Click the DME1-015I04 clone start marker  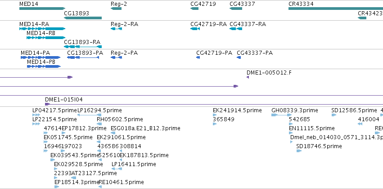47,104
